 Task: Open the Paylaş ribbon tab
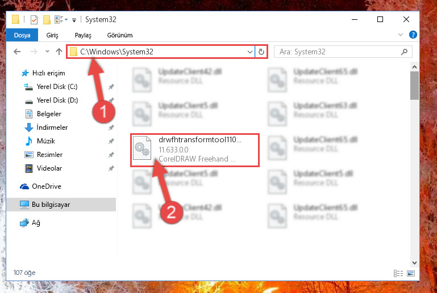pyautogui.click(x=83, y=35)
